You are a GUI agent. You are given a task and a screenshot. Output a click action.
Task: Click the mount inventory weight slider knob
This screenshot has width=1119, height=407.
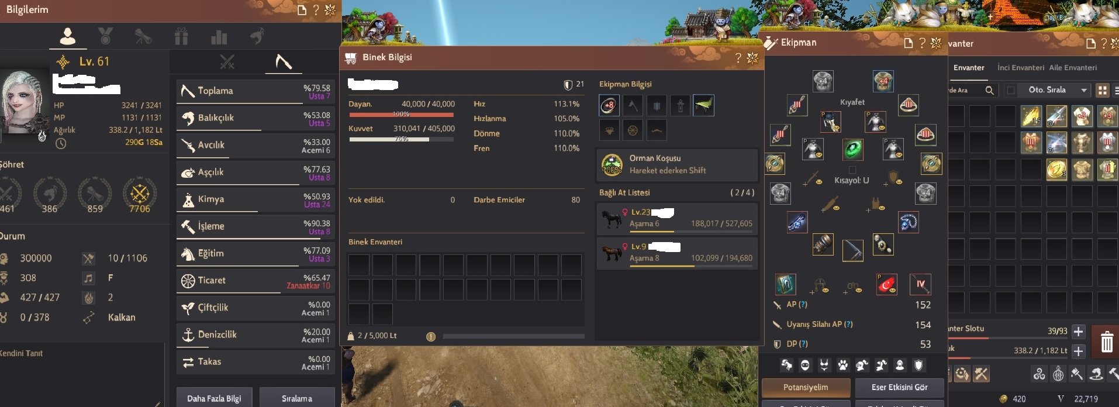pos(431,336)
